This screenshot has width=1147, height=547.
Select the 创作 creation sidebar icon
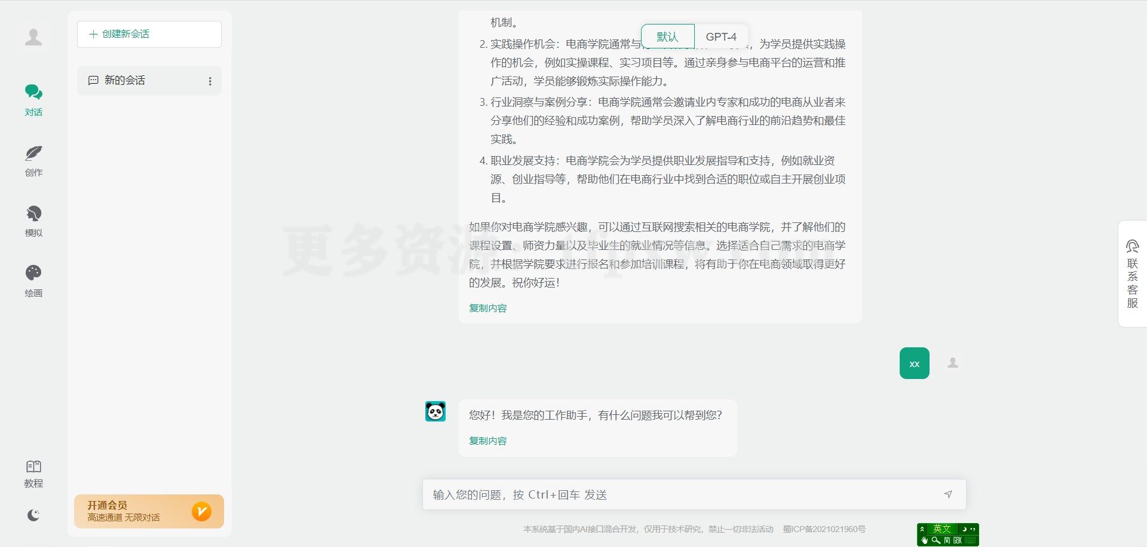point(33,160)
